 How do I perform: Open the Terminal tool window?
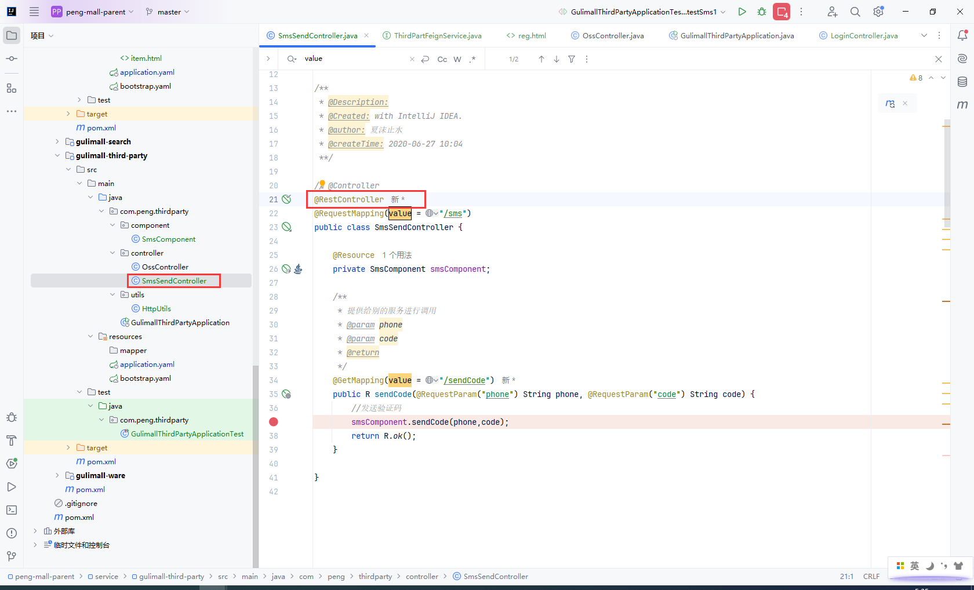[x=12, y=510]
